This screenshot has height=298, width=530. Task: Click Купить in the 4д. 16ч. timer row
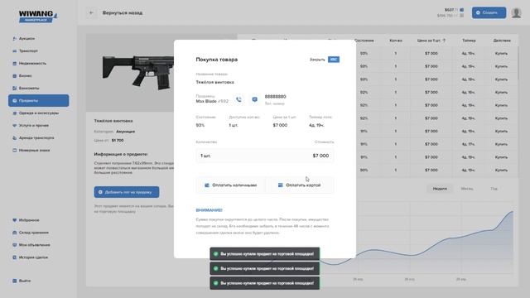501,92
